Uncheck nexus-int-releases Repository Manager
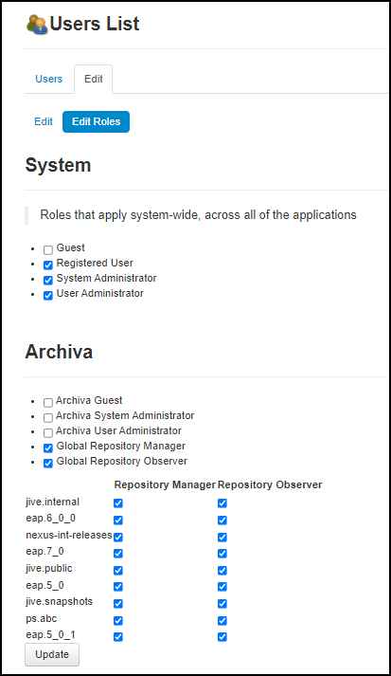 point(118,537)
